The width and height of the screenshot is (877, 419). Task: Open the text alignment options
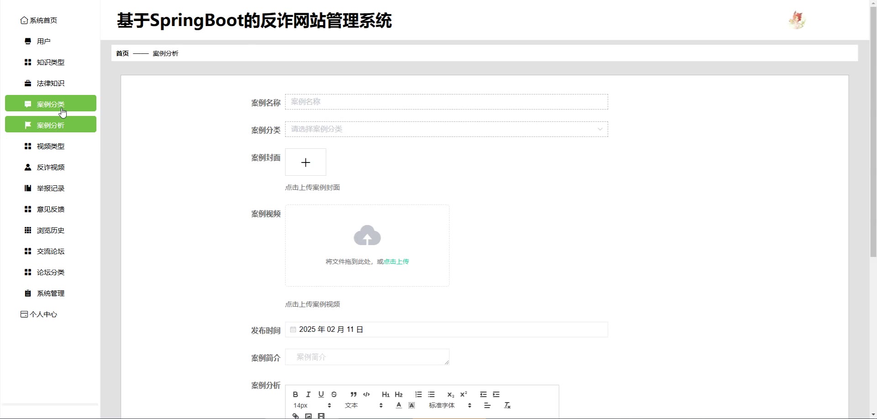pyautogui.click(x=487, y=405)
